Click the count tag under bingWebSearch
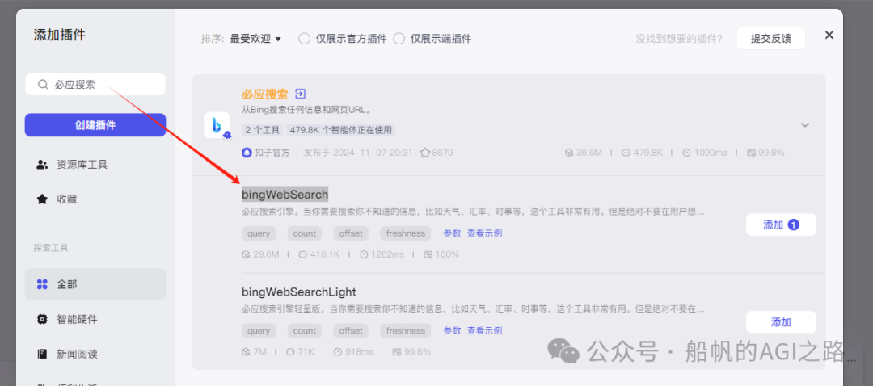The image size is (873, 386). (305, 233)
